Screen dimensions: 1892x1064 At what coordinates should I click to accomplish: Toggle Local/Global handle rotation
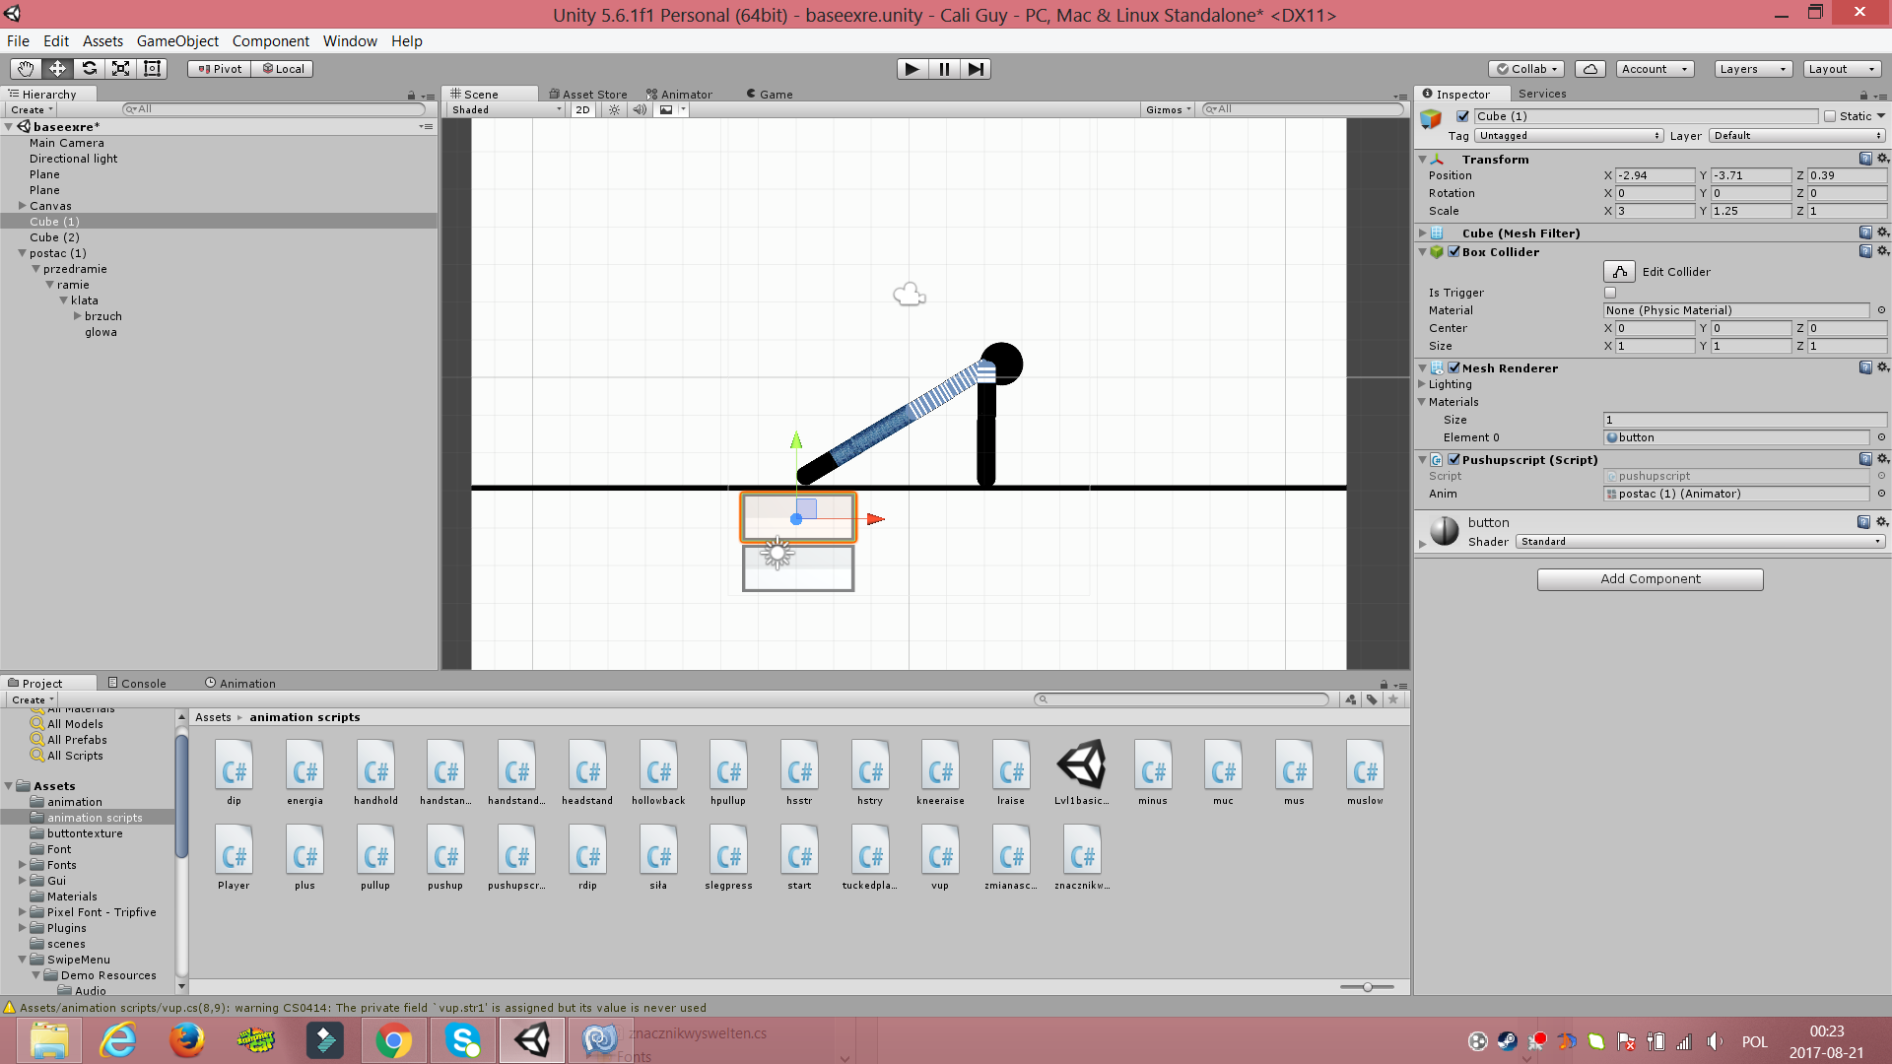click(283, 69)
